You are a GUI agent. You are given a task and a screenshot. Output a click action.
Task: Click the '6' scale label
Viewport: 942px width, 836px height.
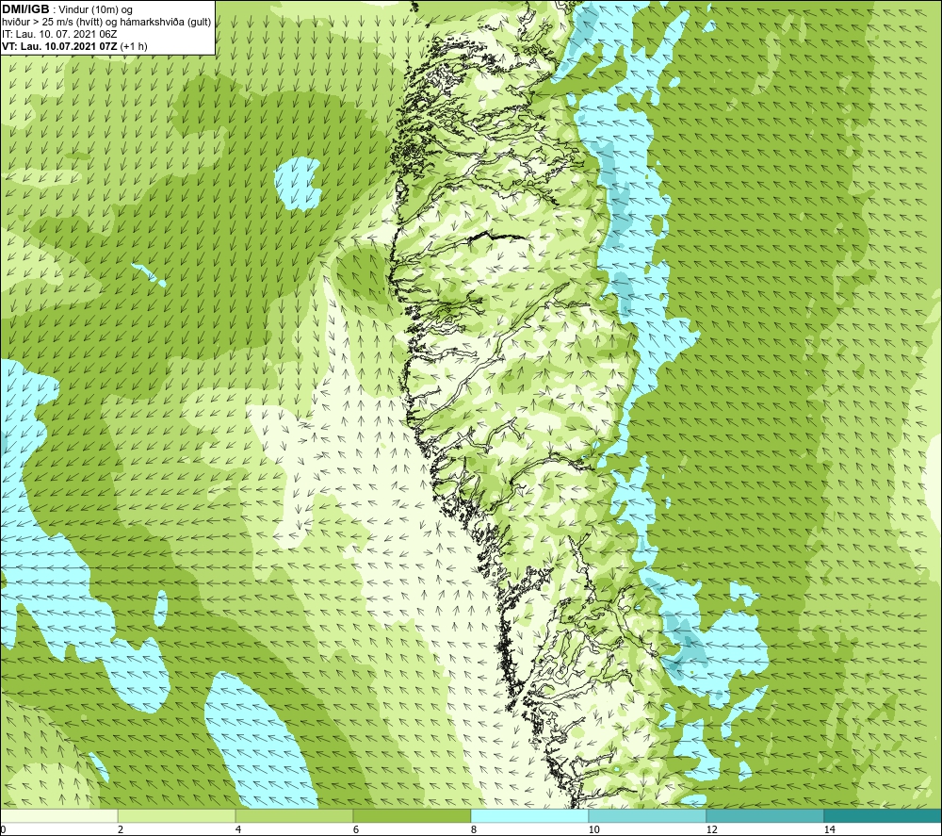coord(356,829)
